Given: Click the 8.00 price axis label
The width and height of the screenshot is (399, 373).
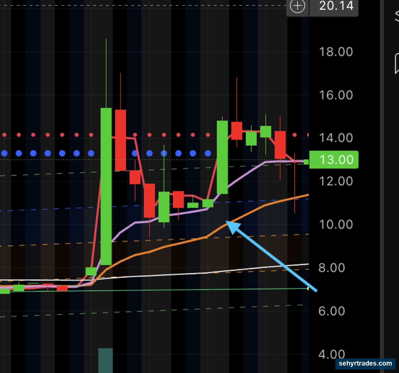Looking at the screenshot, I should coord(332,268).
